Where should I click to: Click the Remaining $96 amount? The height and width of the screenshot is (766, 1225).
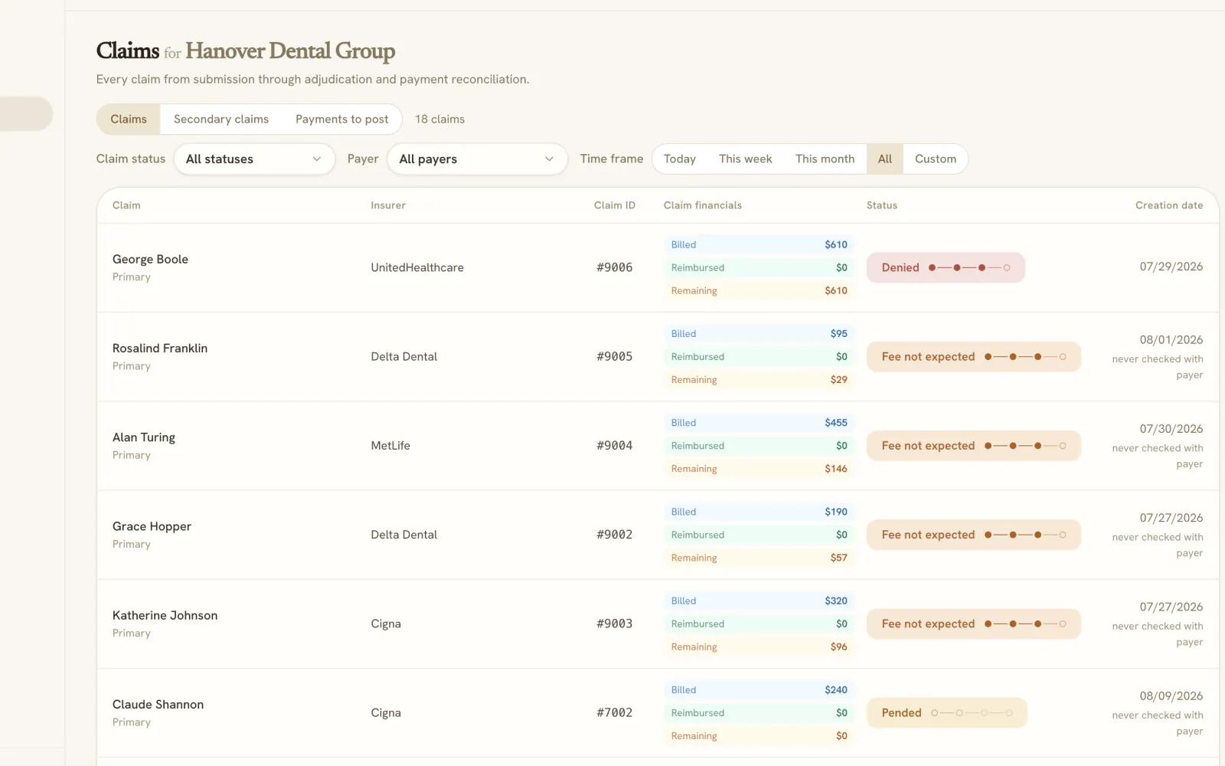[839, 647]
